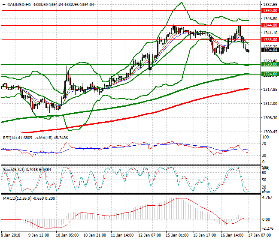This screenshot has height=240, width=279.
Task: Click the 1324.00 green support label
Action: point(270,74)
